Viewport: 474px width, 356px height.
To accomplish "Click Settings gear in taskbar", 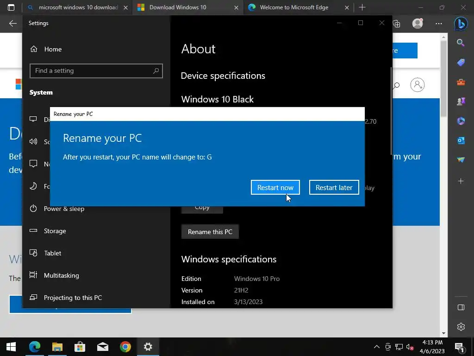I will [x=148, y=347].
